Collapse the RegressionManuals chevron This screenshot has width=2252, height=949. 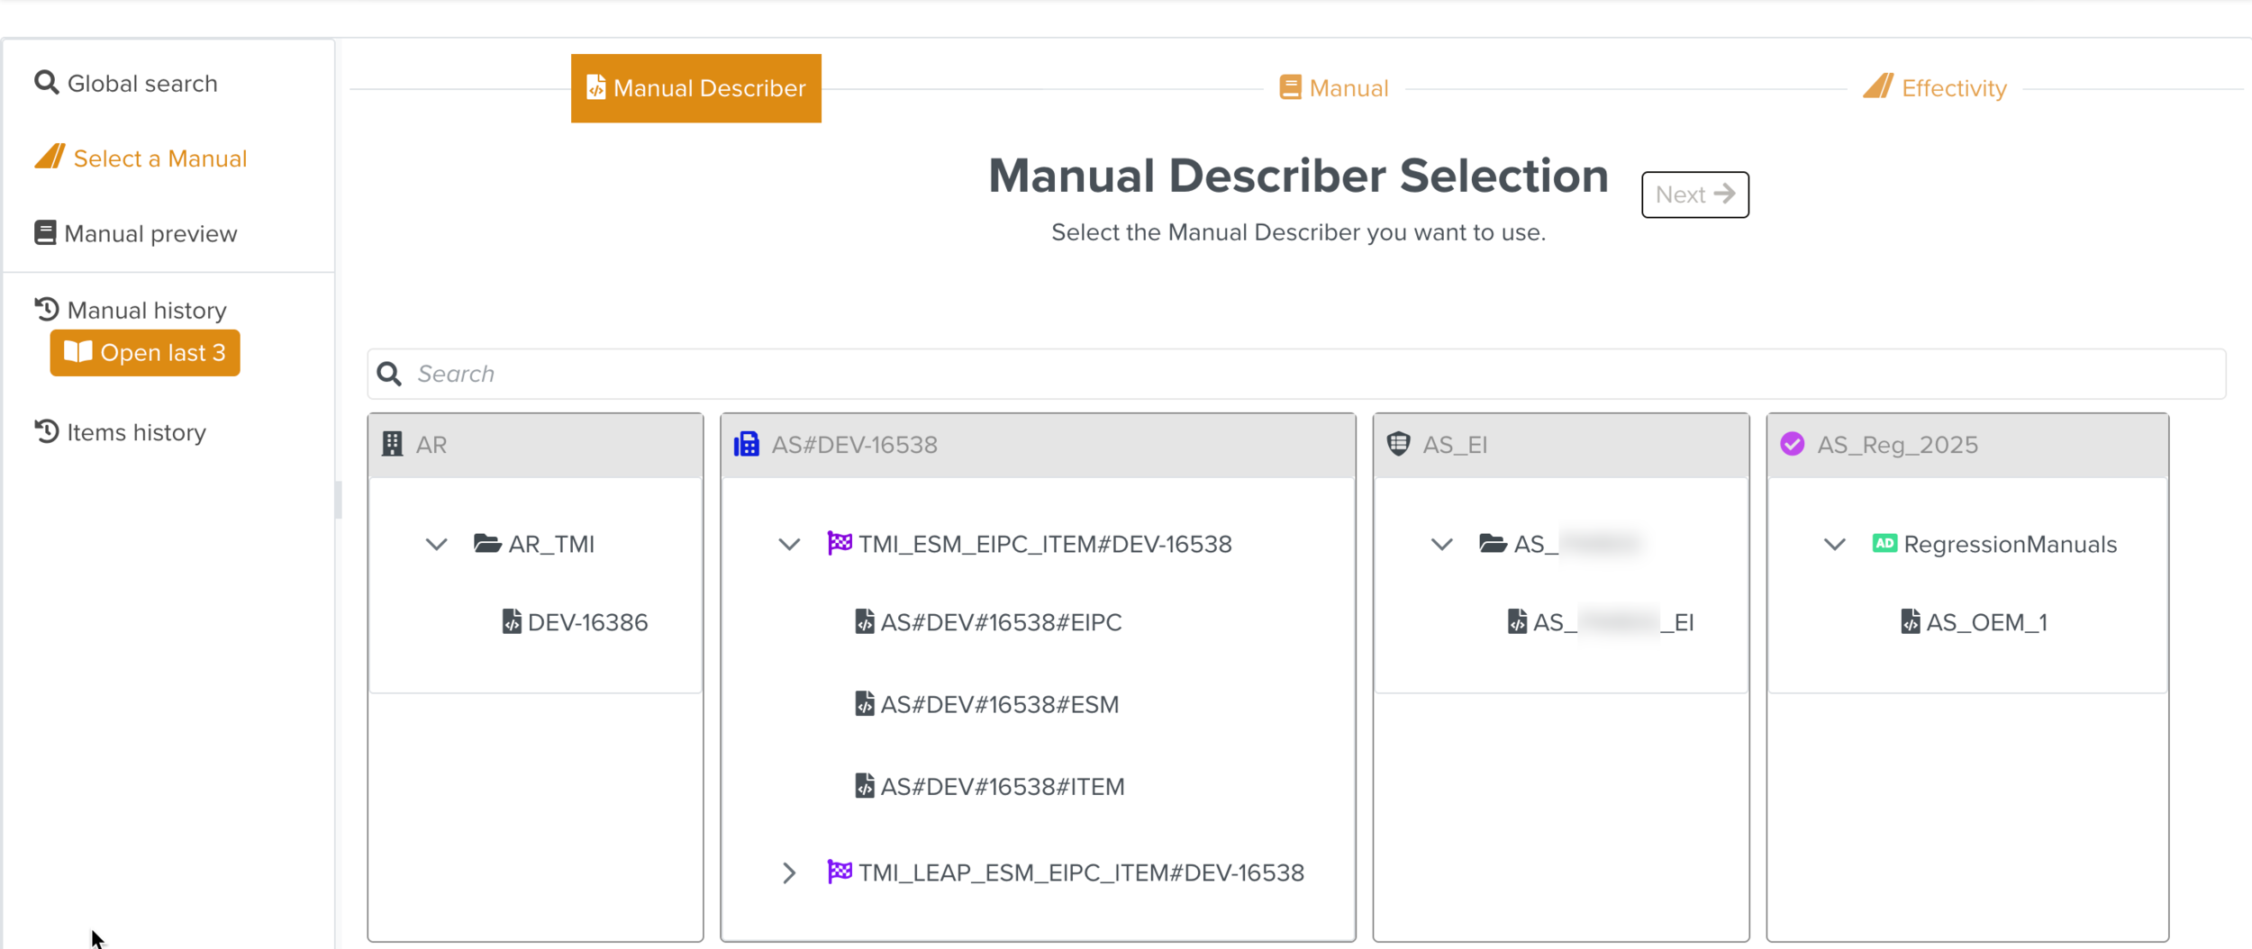(x=1835, y=545)
